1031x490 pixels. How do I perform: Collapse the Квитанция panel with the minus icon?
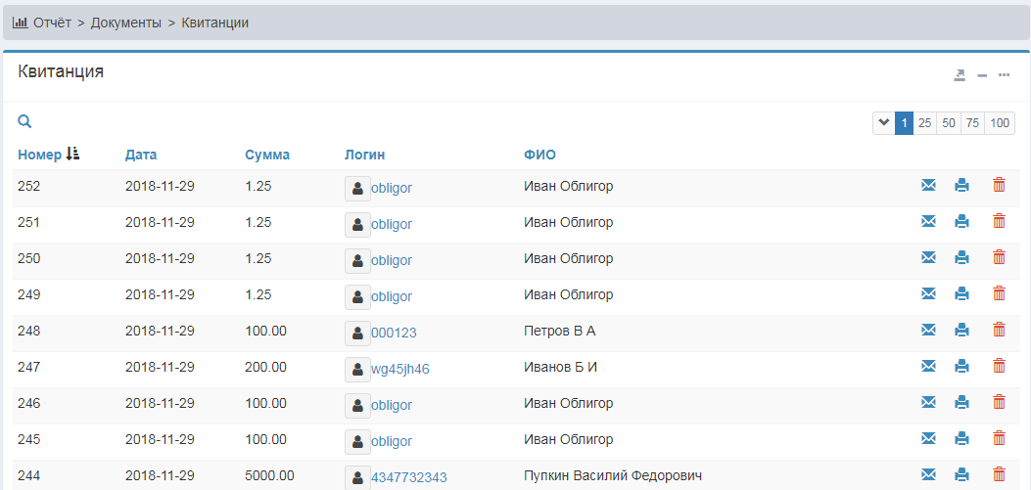(982, 75)
